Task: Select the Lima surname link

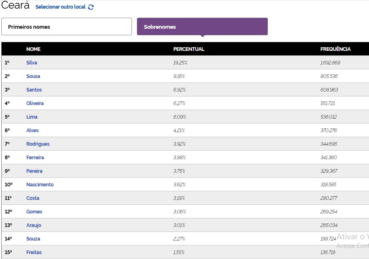Action: [32, 117]
